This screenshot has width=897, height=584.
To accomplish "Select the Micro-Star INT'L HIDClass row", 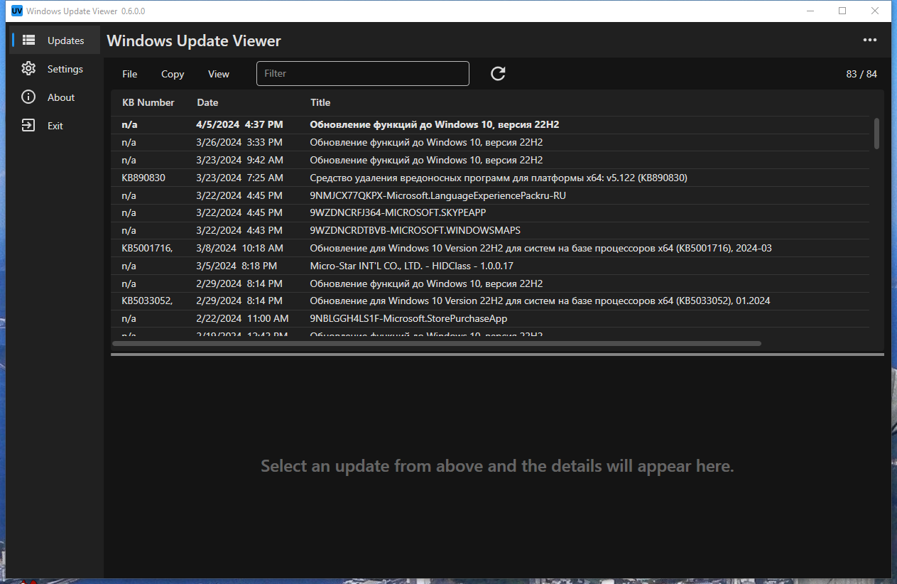I will (x=490, y=266).
